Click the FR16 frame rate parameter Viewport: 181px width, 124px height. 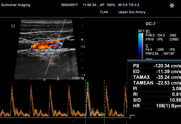(150, 39)
